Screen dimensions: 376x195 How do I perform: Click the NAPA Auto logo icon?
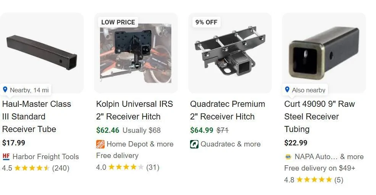coord(288,157)
